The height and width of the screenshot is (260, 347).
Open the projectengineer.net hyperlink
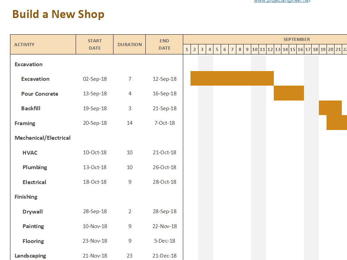(282, 1)
